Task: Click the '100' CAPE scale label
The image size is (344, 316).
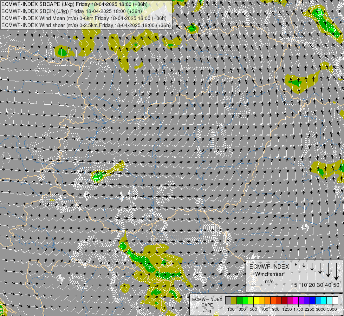Action: tap(231, 309)
